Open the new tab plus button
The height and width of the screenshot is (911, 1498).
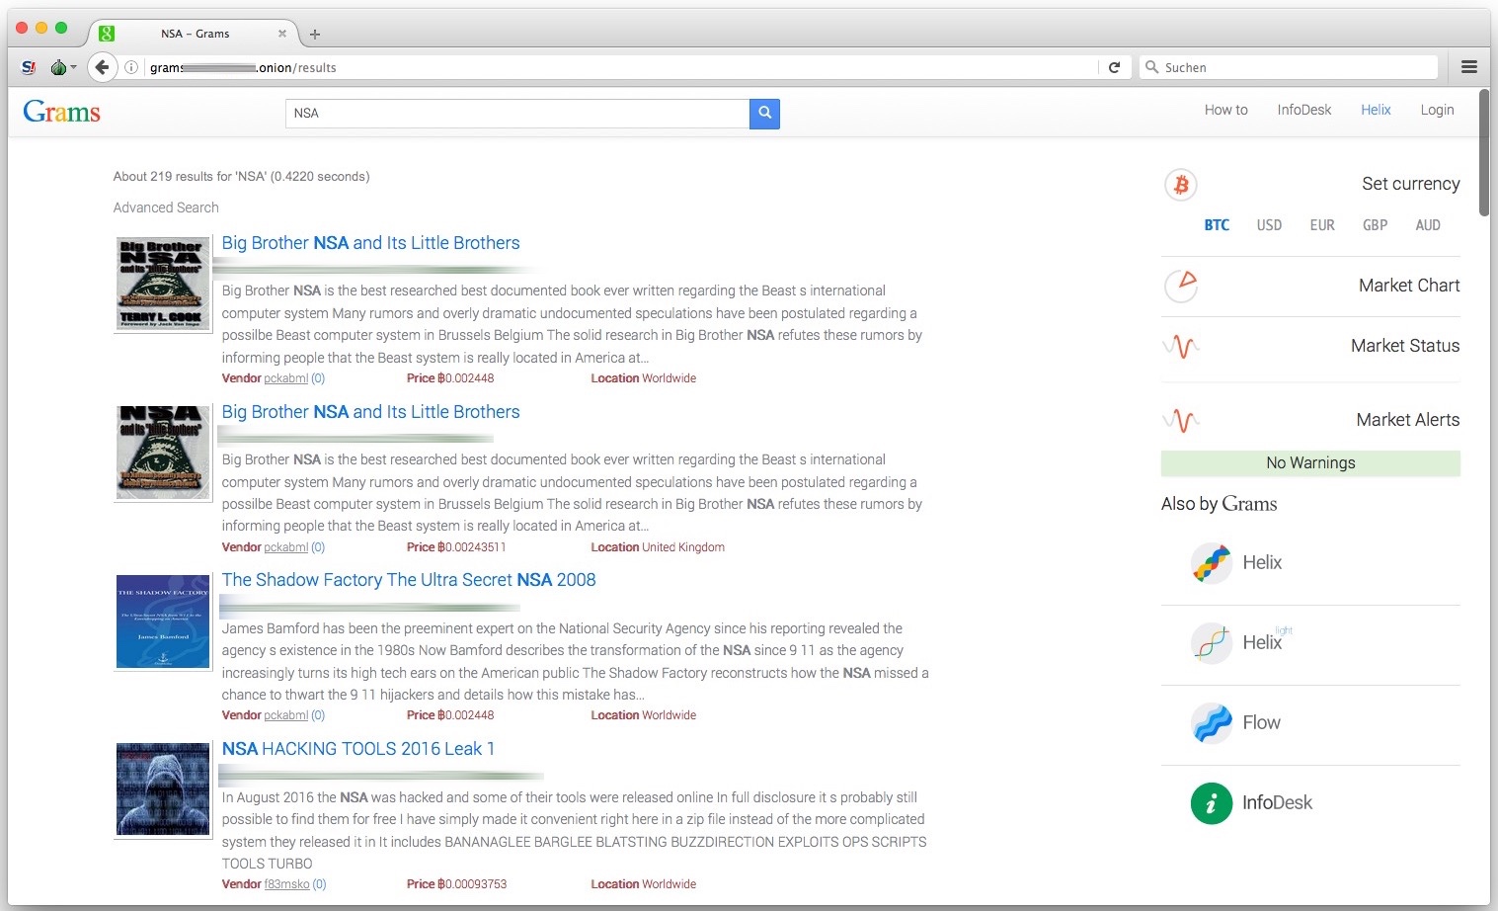coord(315,34)
